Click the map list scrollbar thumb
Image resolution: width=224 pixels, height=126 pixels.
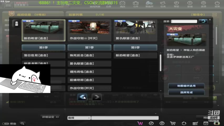pos(160,62)
